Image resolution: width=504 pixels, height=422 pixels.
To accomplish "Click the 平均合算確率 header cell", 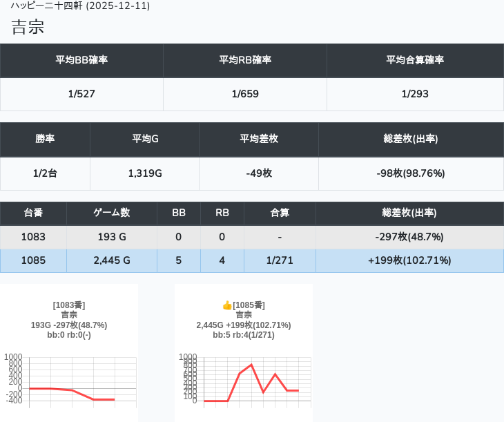I will [x=415, y=60].
